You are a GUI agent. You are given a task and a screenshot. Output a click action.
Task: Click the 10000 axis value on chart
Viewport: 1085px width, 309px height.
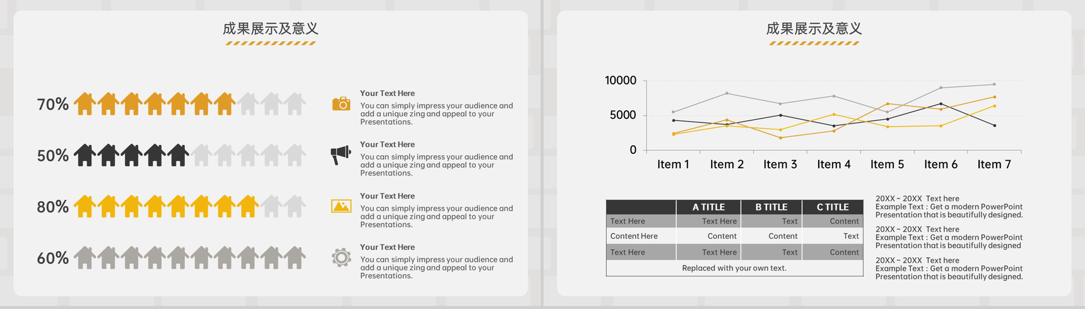click(621, 80)
